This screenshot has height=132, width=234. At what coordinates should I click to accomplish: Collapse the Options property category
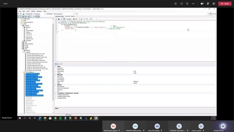coord(56,85)
